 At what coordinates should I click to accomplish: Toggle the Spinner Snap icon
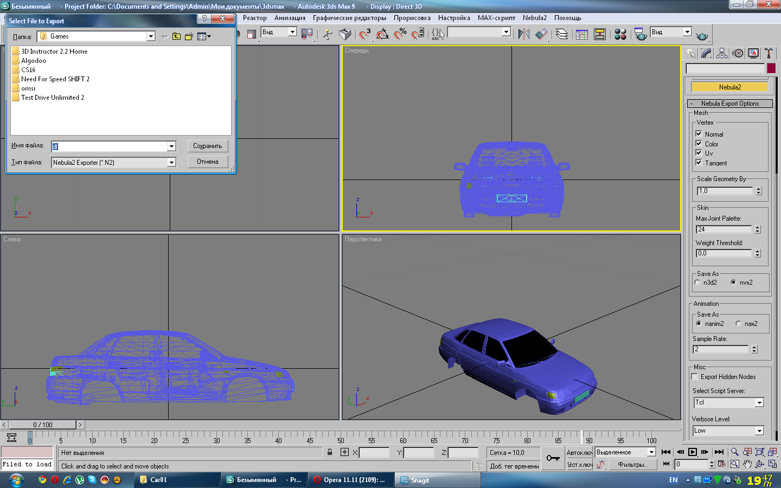coord(418,34)
